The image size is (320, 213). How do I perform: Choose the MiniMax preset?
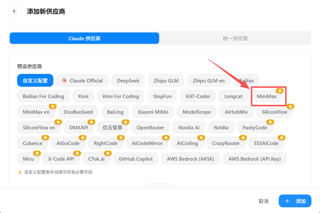[266, 96]
